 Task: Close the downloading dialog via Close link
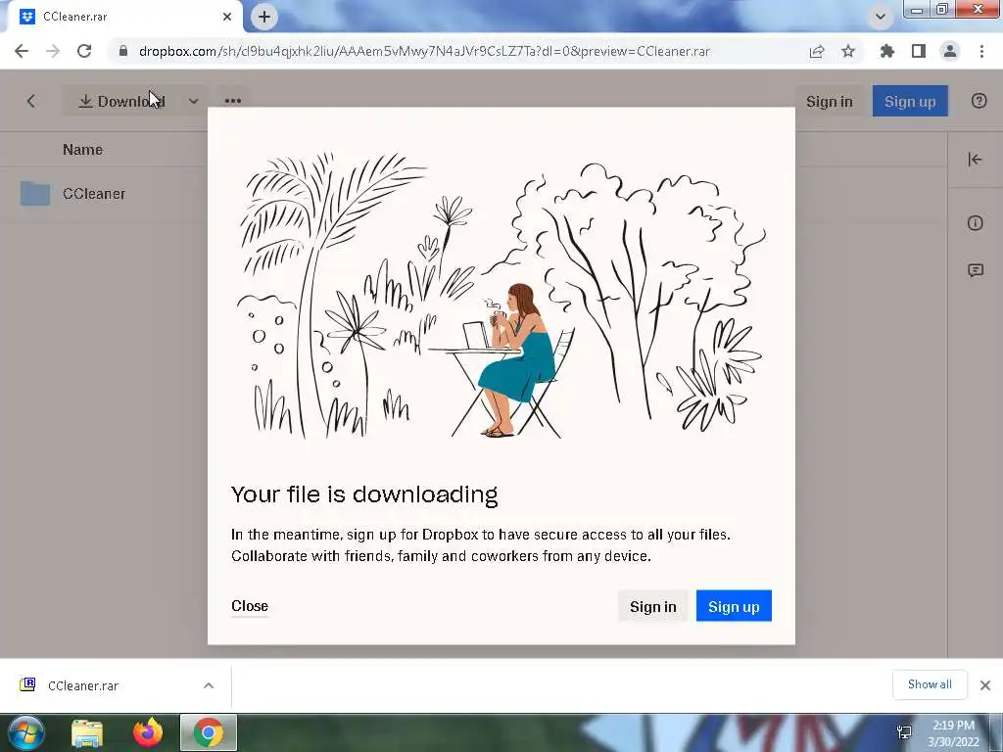coord(250,605)
